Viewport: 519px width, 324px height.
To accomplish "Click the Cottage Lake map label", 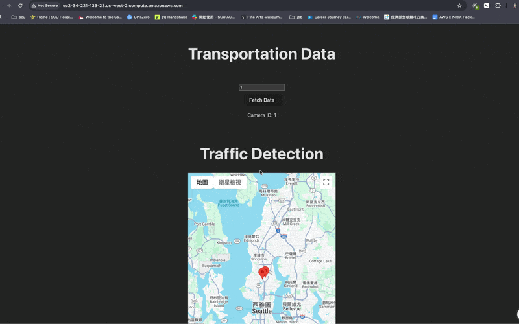I will coord(320,261).
